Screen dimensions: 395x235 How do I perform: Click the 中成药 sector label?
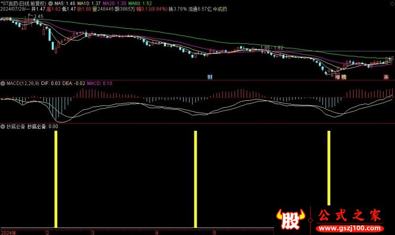(x=220, y=9)
